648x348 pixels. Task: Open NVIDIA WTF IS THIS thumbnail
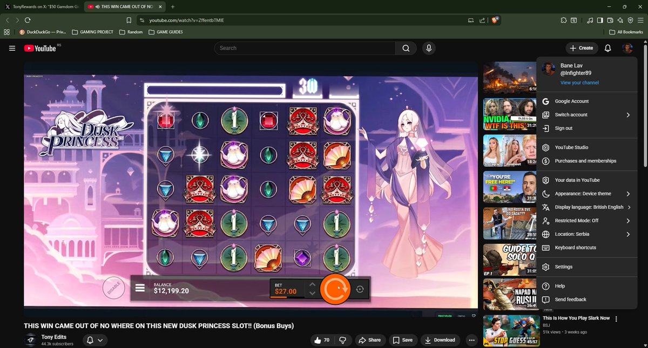(x=510, y=113)
